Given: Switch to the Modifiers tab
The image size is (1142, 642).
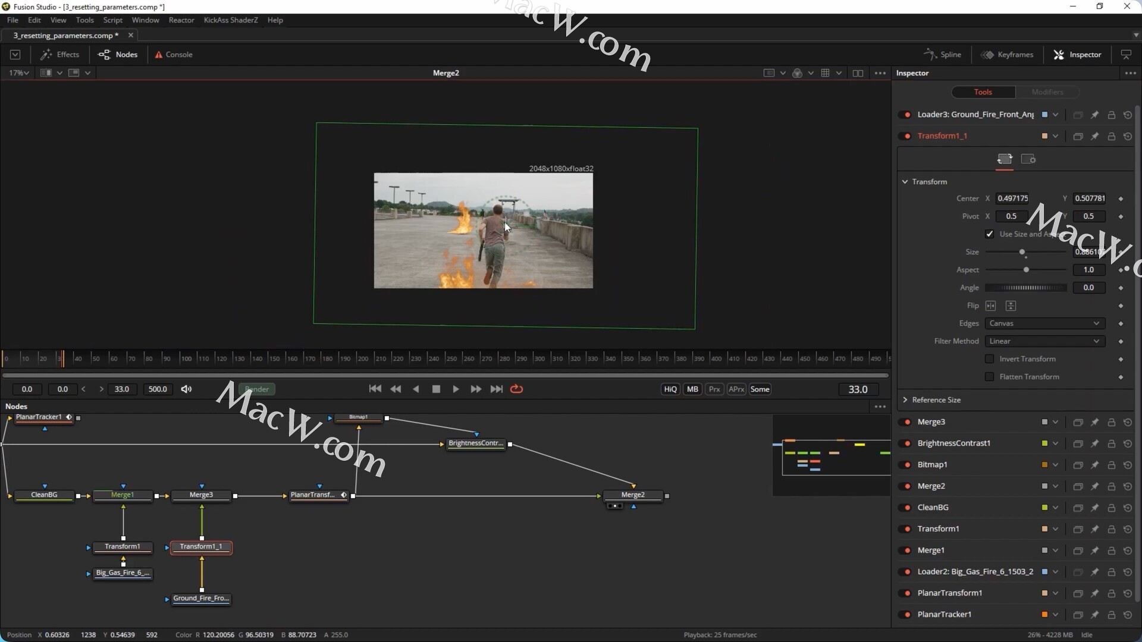Looking at the screenshot, I should 1047,92.
